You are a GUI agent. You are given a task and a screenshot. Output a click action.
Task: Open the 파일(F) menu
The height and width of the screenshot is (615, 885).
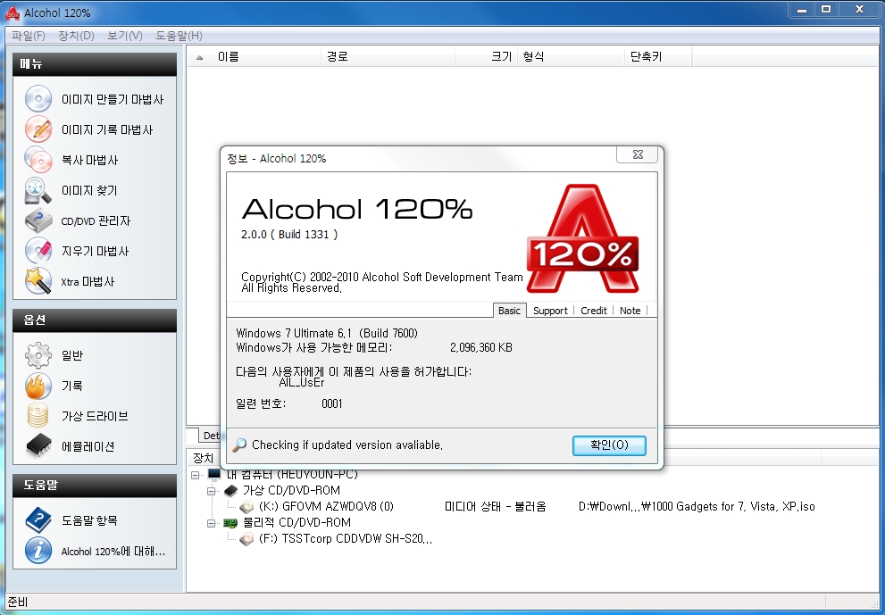tap(29, 36)
